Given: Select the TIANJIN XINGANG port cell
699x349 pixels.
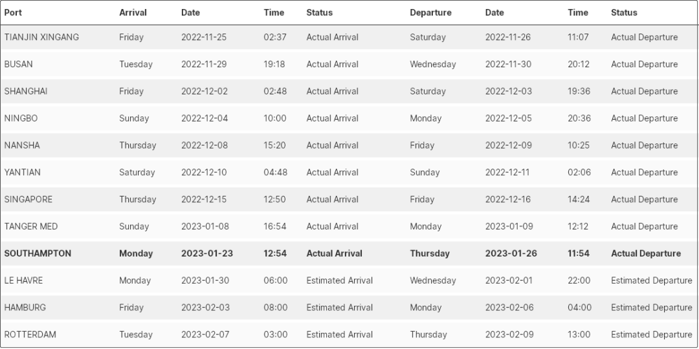Looking at the screenshot, I should tap(41, 37).
